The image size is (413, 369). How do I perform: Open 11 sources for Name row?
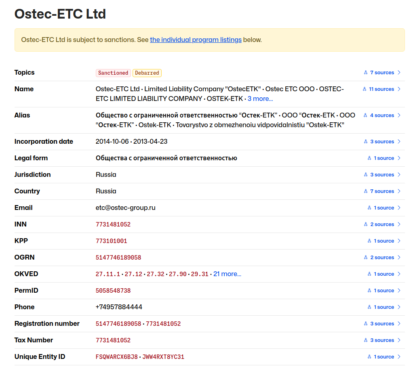coord(381,89)
